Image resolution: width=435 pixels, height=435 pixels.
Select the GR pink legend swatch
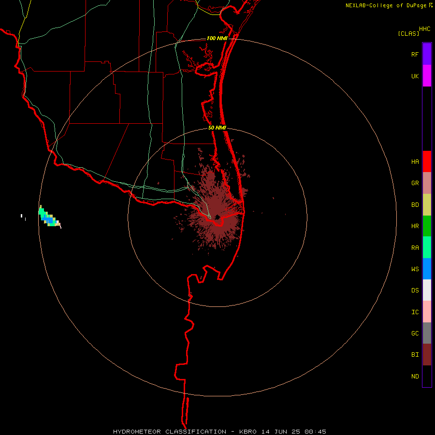click(x=427, y=183)
